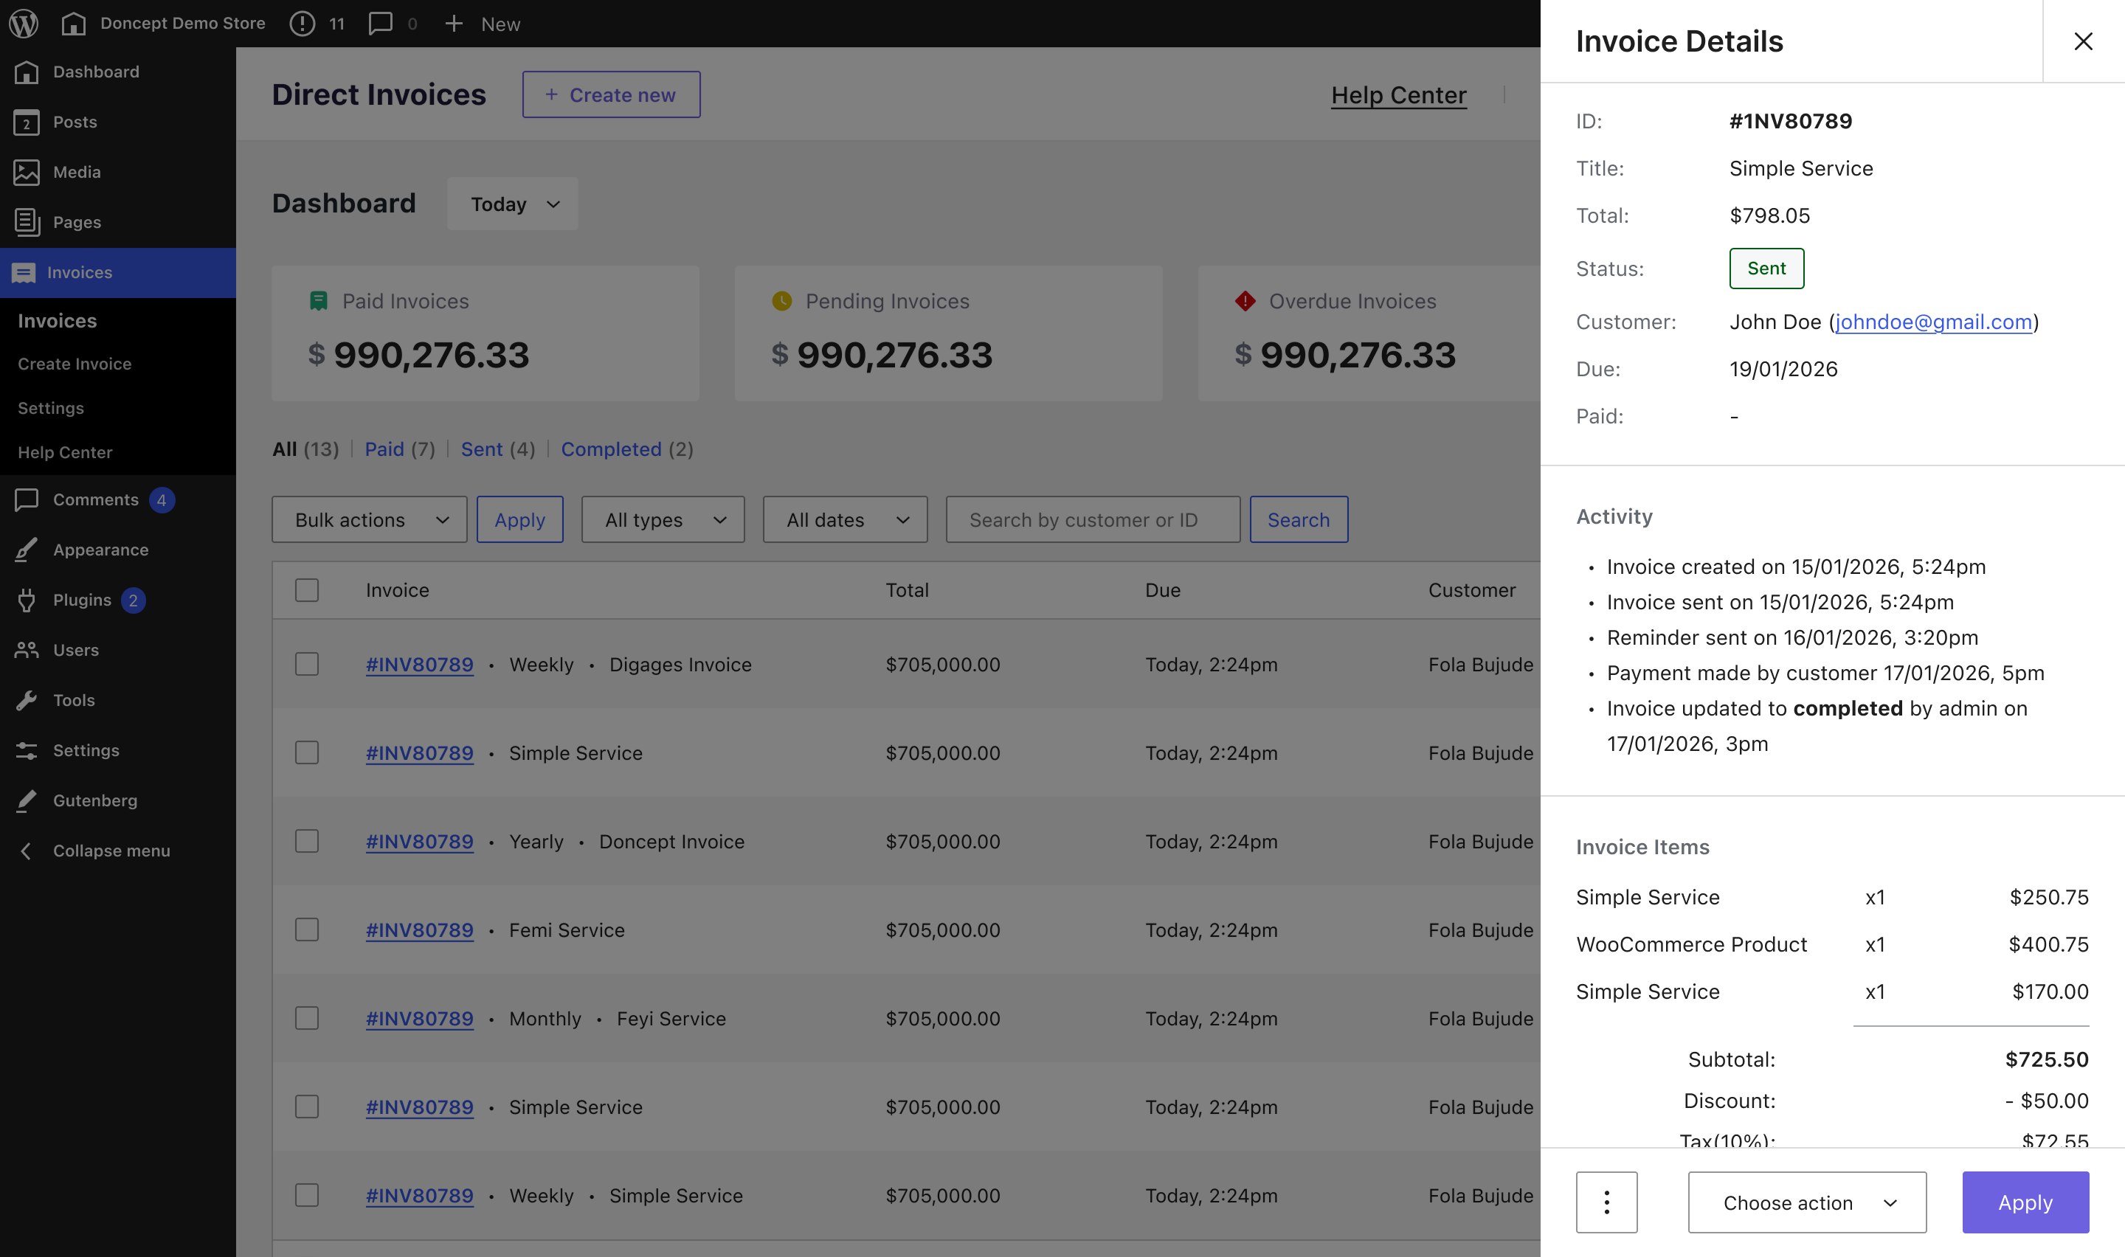
Task: Click the Comments icon in sidebar
Action: click(27, 499)
